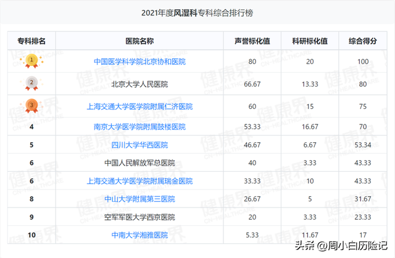Open 上海交通大学医学院附属仁济医院 link
The height and width of the screenshot is (258, 395).
(x=139, y=107)
